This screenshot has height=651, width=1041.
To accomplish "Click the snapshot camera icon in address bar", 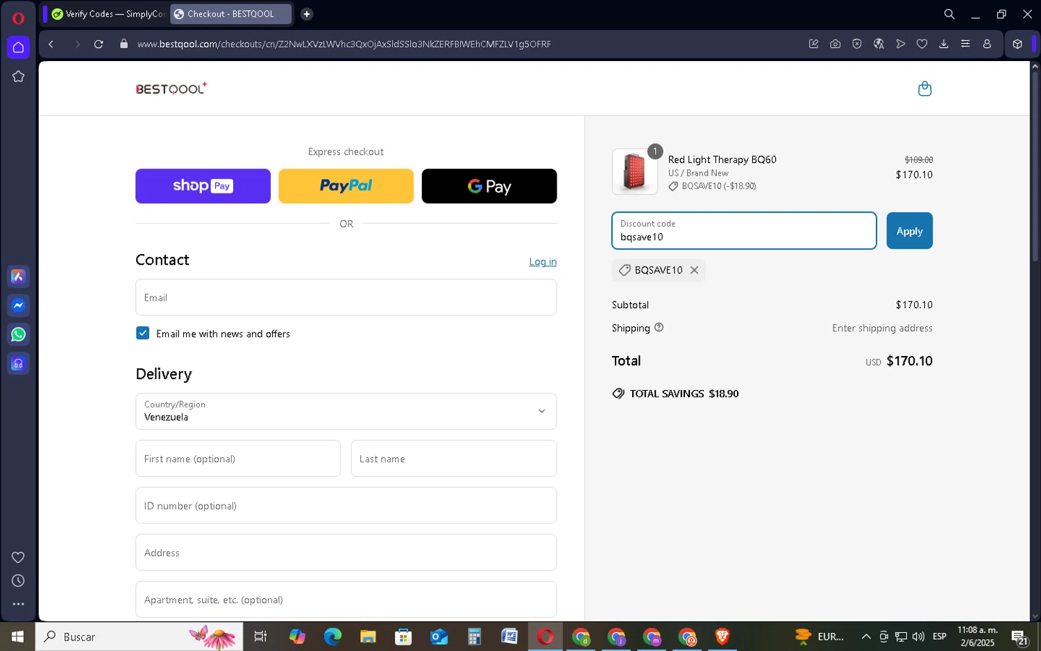I will click(x=836, y=44).
